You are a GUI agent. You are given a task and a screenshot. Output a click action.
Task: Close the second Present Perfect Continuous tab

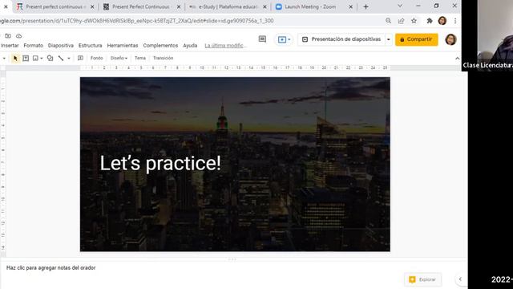179,6
